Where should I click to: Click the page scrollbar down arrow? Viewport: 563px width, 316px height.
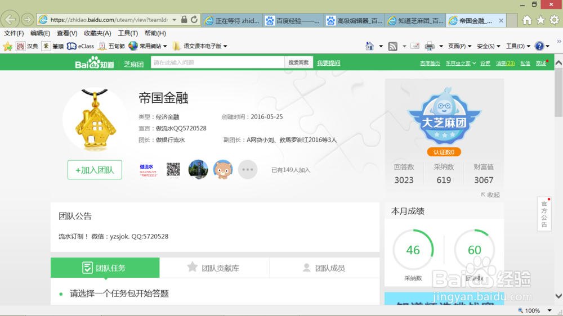point(558,296)
